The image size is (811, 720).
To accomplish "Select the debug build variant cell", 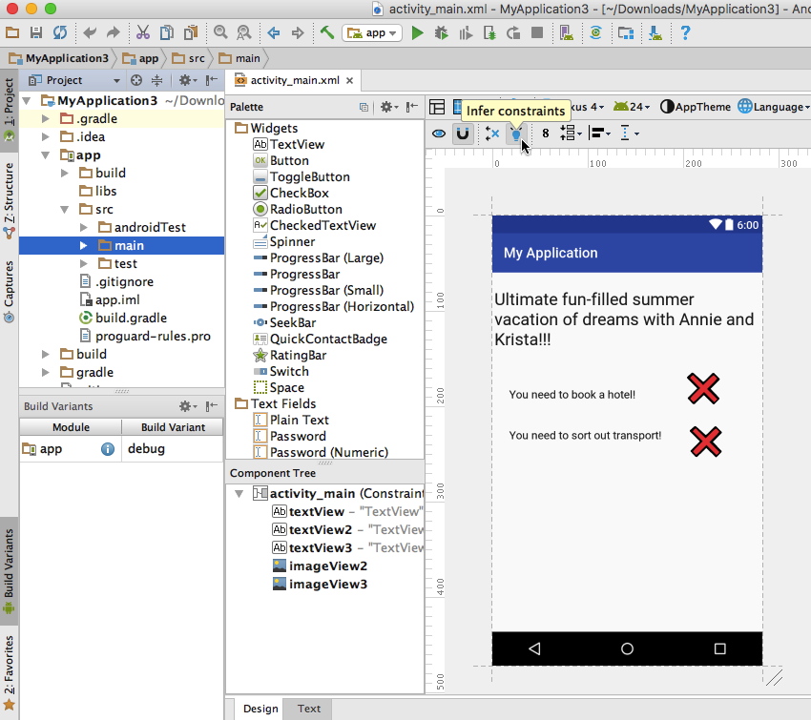I will pos(173,448).
